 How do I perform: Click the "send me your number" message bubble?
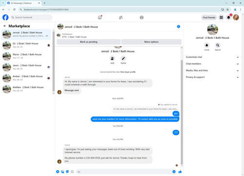tap(135, 119)
